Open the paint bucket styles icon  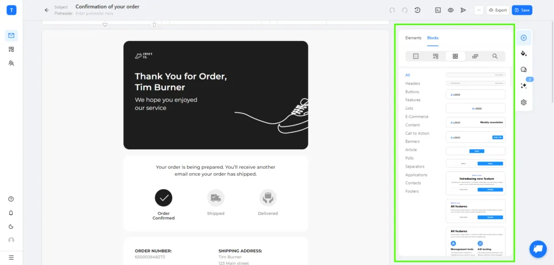tap(524, 54)
